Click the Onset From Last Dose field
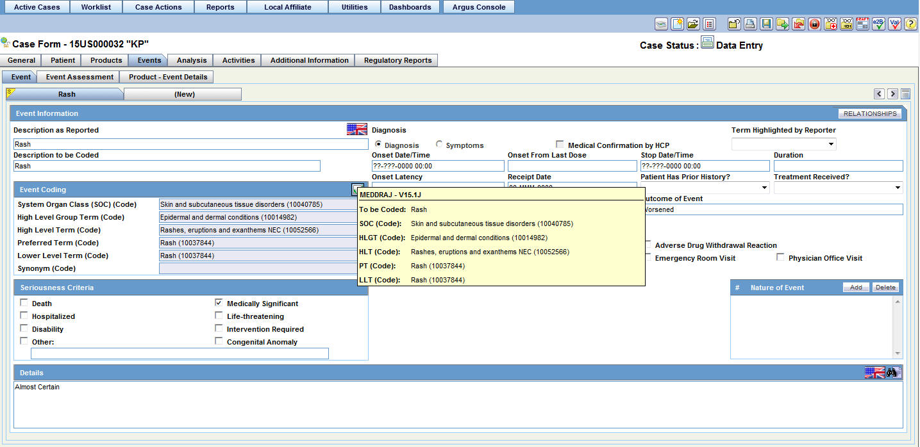The width and height of the screenshot is (920, 447). coord(573,166)
